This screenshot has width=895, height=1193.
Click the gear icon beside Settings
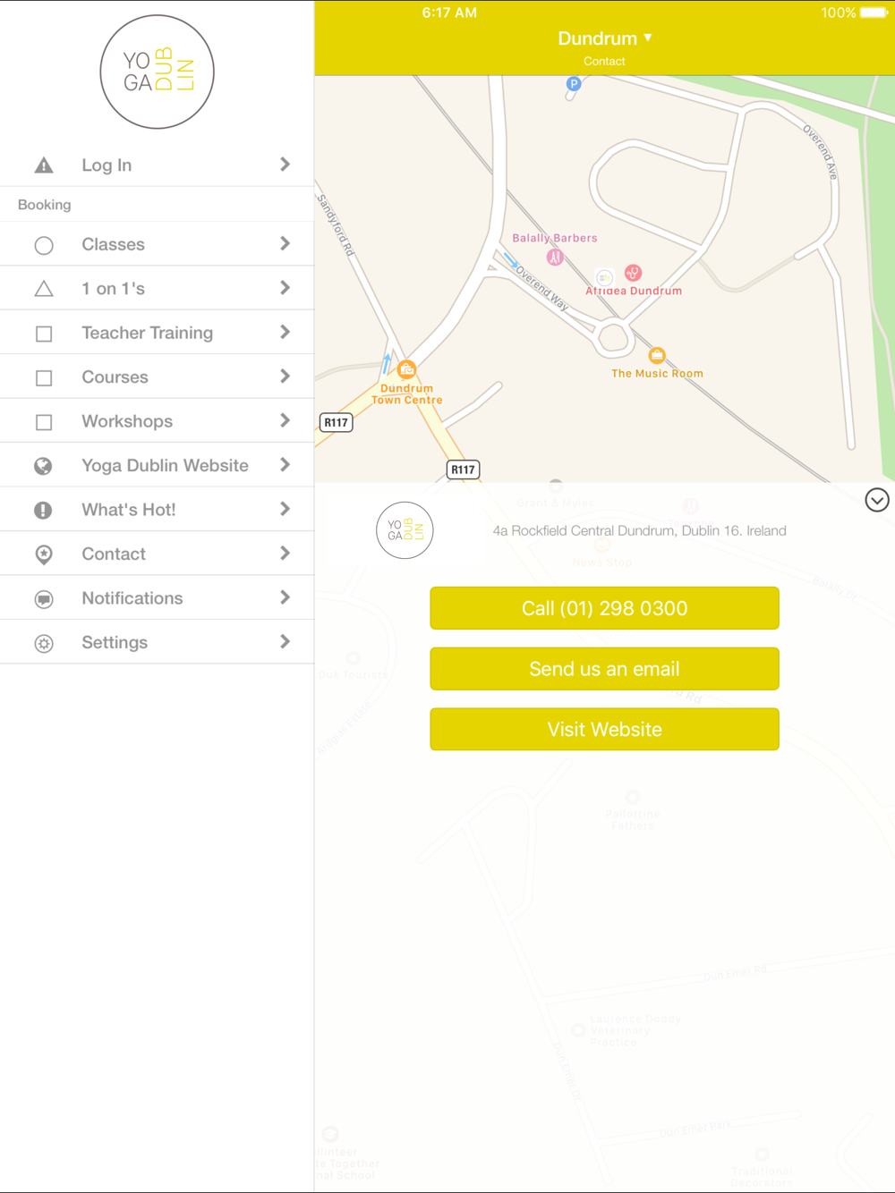pos(43,643)
